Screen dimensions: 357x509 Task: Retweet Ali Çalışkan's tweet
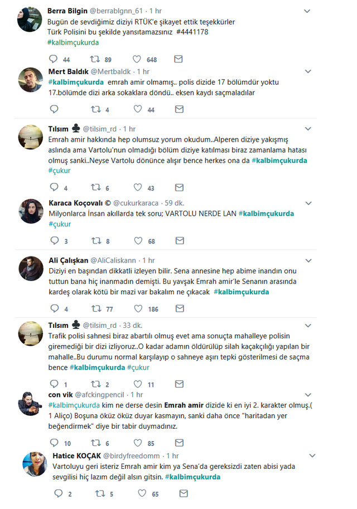(96, 308)
